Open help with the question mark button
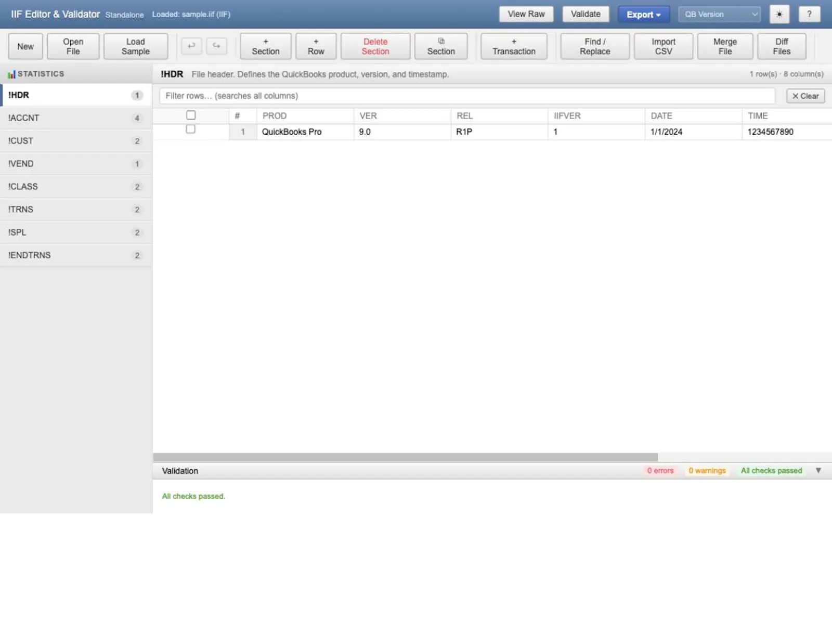Viewport: 832px width, 635px height. pos(809,14)
